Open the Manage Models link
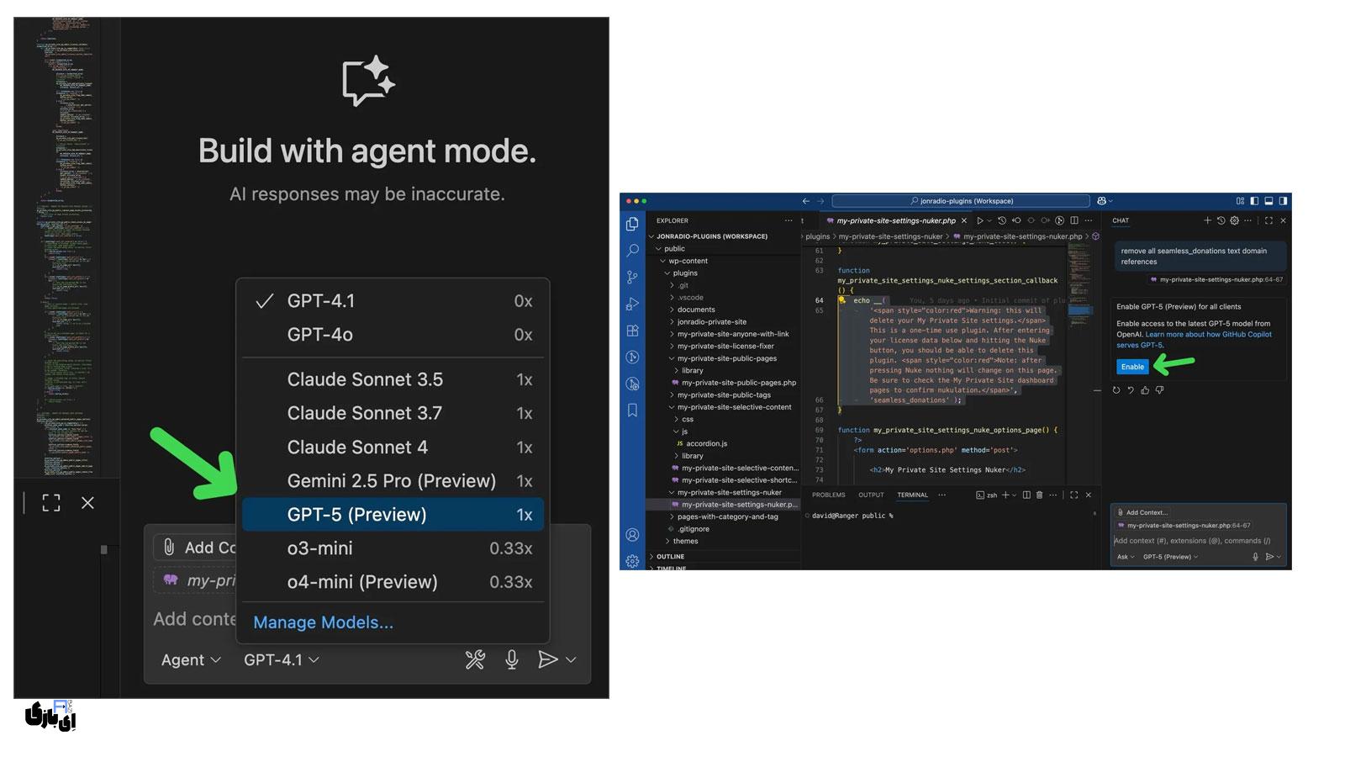 [x=323, y=622]
